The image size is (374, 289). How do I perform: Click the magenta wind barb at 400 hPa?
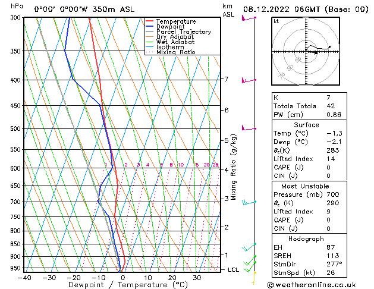(248, 80)
